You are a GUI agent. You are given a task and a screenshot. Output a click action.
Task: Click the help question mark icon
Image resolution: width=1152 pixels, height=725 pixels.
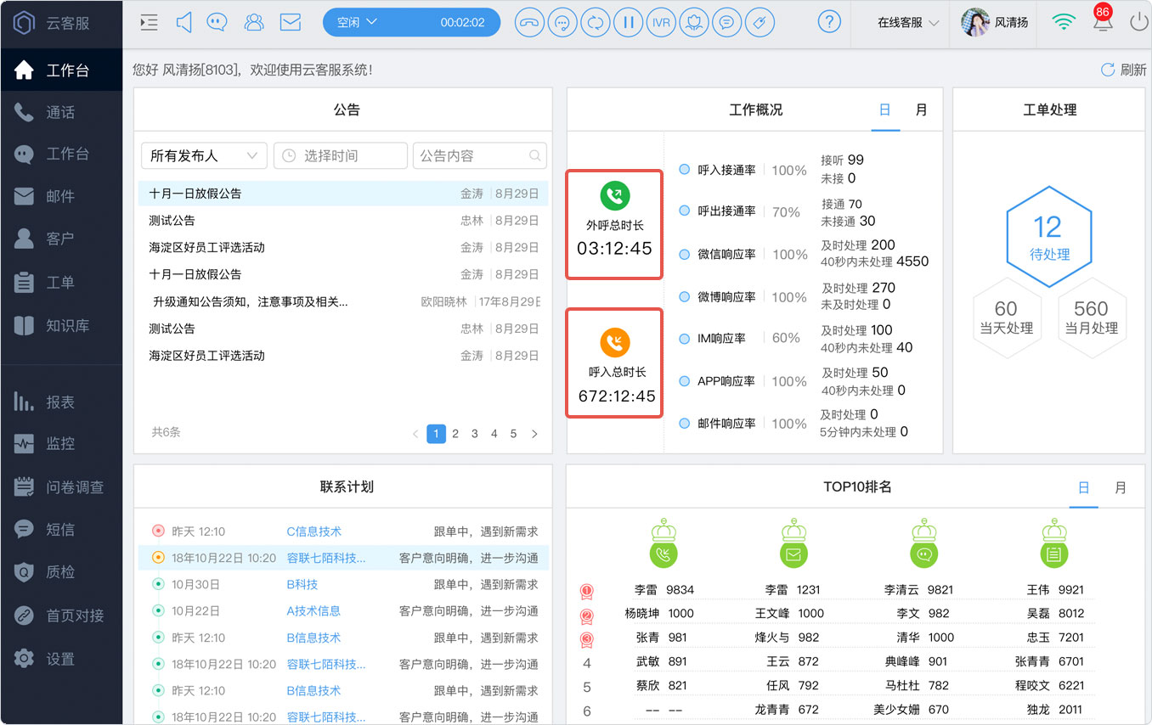coord(829,23)
